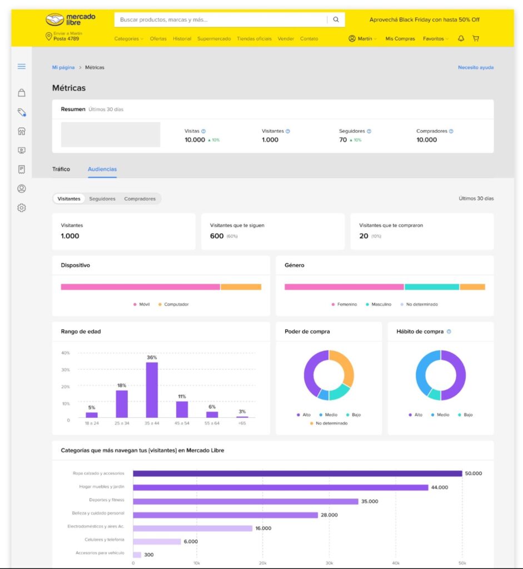This screenshot has width=523, height=569.
Task: Open the shopping bag icon in the sidebar
Action: 21,92
